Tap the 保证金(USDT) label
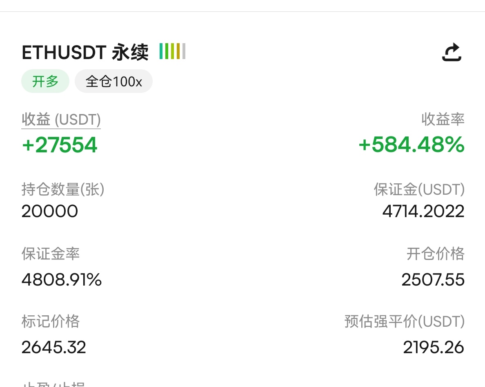Image resolution: width=485 pixels, height=387 pixels. click(x=419, y=189)
